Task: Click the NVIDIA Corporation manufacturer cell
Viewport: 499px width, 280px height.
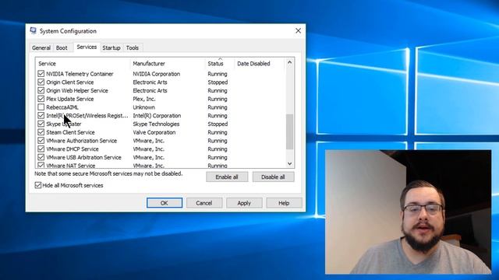Action: [x=156, y=74]
